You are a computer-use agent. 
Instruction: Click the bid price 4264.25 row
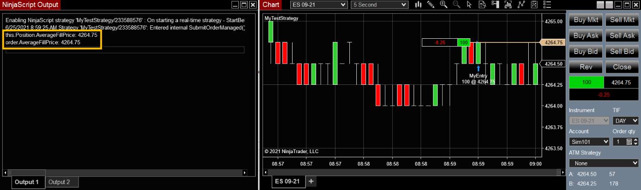593,184
